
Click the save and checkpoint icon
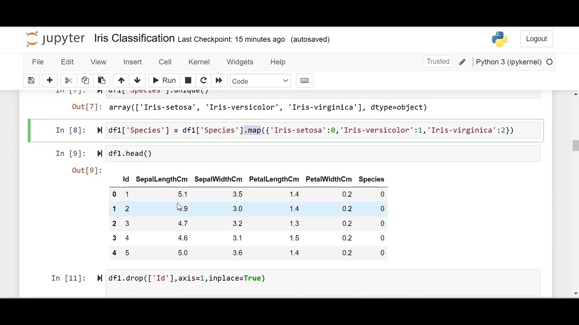click(x=31, y=80)
